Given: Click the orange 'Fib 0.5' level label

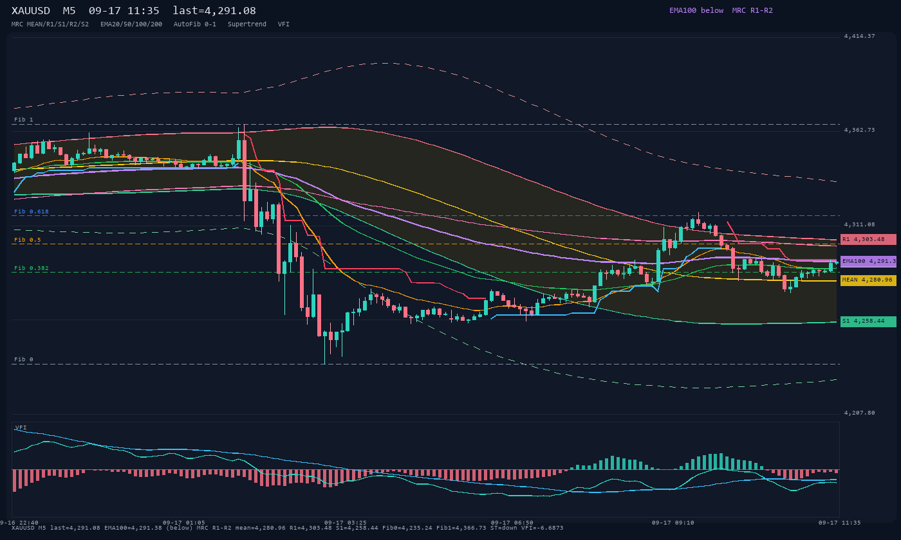Looking at the screenshot, I should click(x=28, y=240).
